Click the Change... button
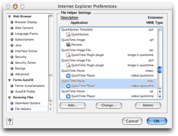This screenshot has height=136, width=178. tap(109, 105)
